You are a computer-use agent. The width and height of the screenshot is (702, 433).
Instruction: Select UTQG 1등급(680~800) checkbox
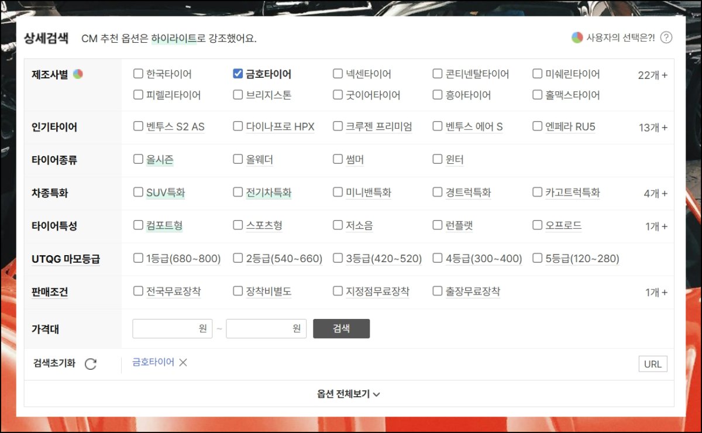coord(138,258)
